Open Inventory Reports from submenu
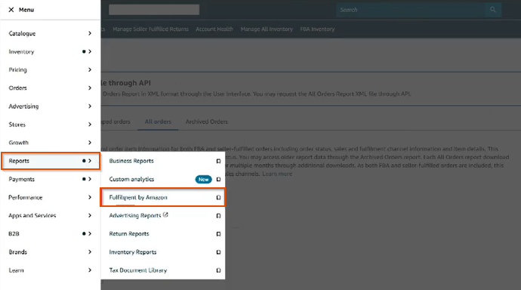 click(133, 252)
